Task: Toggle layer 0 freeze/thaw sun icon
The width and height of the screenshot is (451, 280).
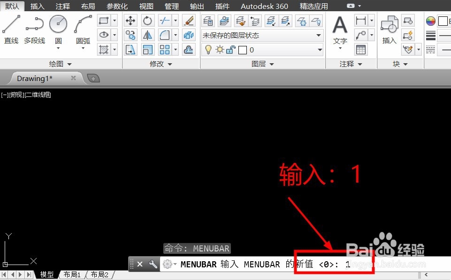Action: point(220,50)
